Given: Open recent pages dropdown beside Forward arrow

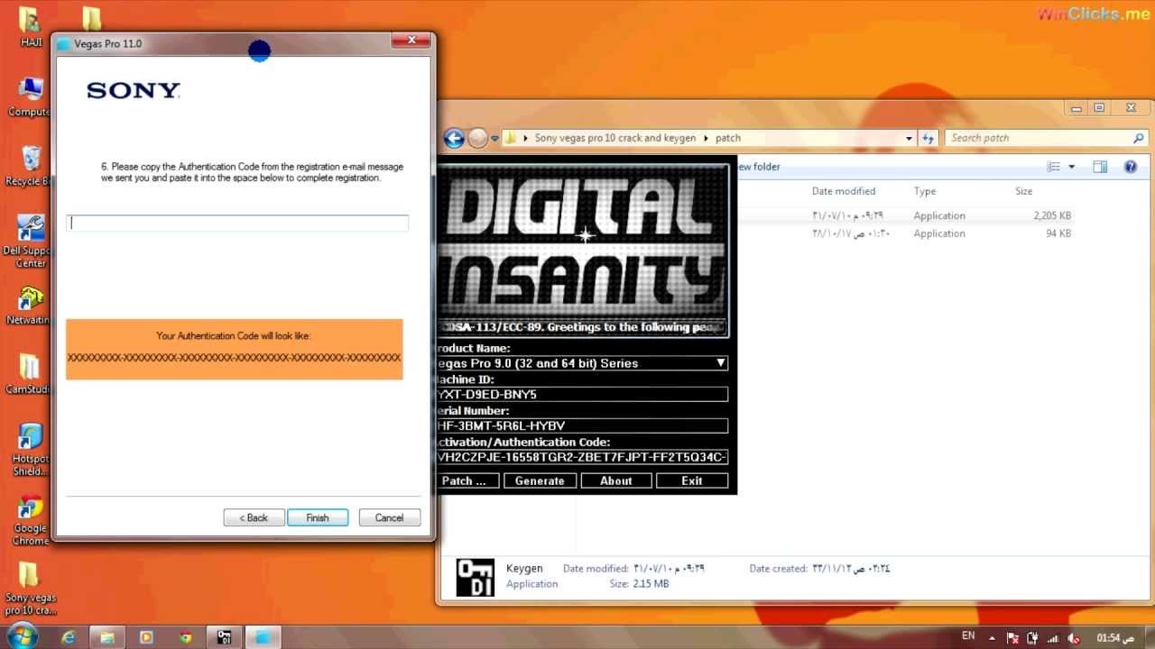Looking at the screenshot, I should [x=494, y=138].
